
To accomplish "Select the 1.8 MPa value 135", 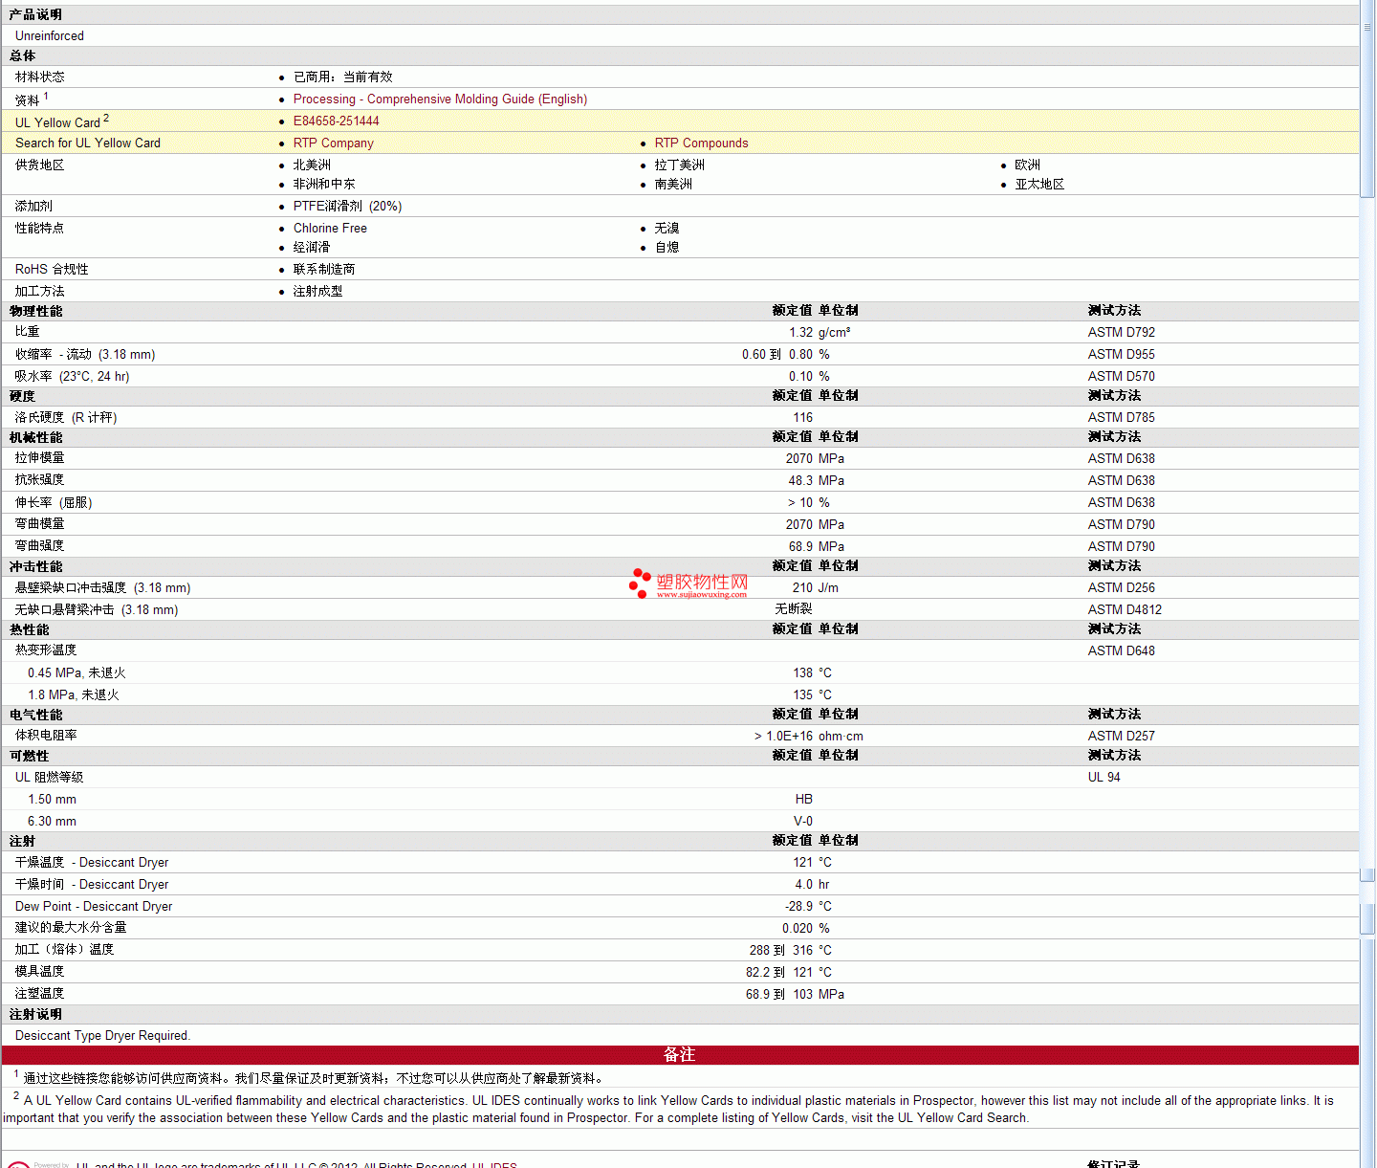I will [x=802, y=694].
